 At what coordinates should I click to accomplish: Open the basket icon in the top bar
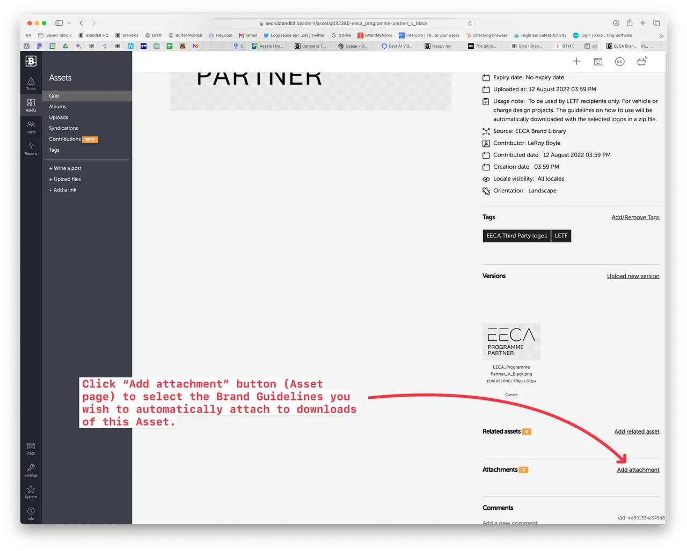click(641, 61)
